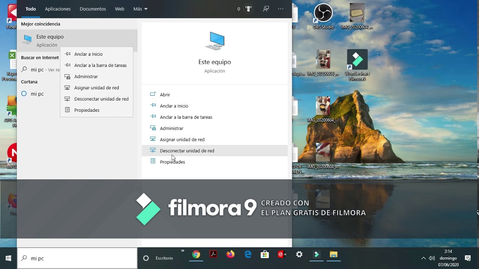The width and height of the screenshot is (479, 269).
Task: Click Anclar a Inicio in right pane
Action: (215, 106)
